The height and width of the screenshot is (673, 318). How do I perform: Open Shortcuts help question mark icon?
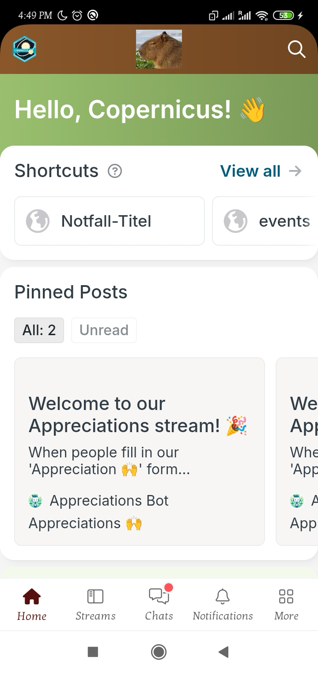coord(115,171)
